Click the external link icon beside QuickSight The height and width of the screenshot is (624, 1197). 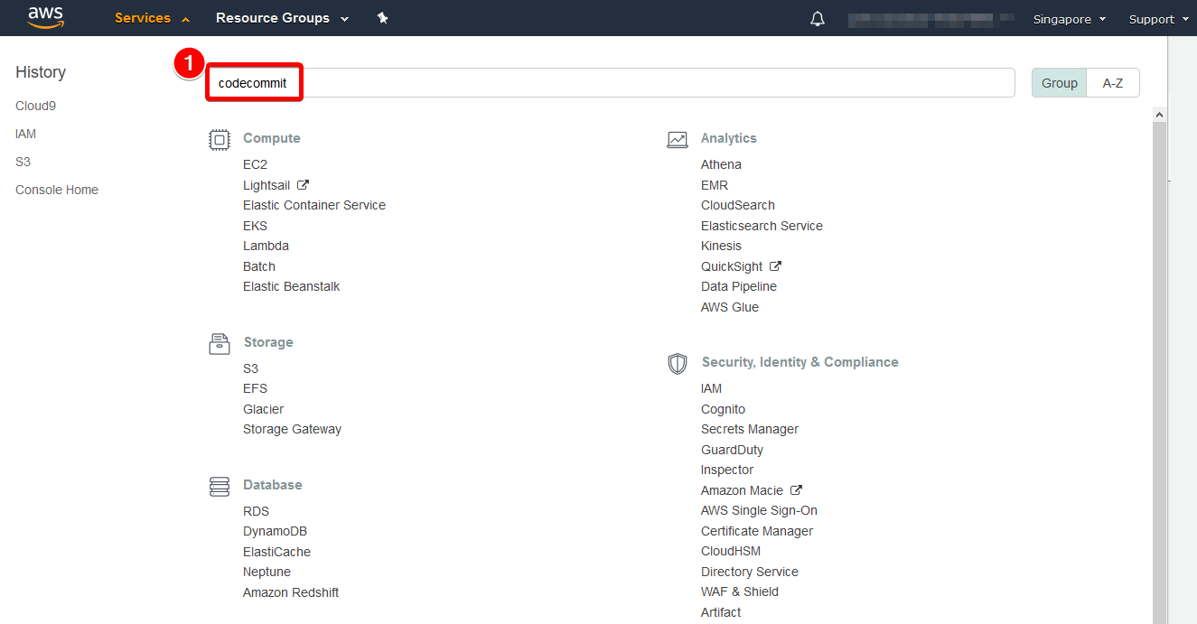[775, 266]
